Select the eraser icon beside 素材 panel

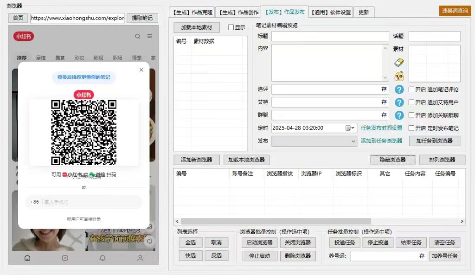[399, 62]
